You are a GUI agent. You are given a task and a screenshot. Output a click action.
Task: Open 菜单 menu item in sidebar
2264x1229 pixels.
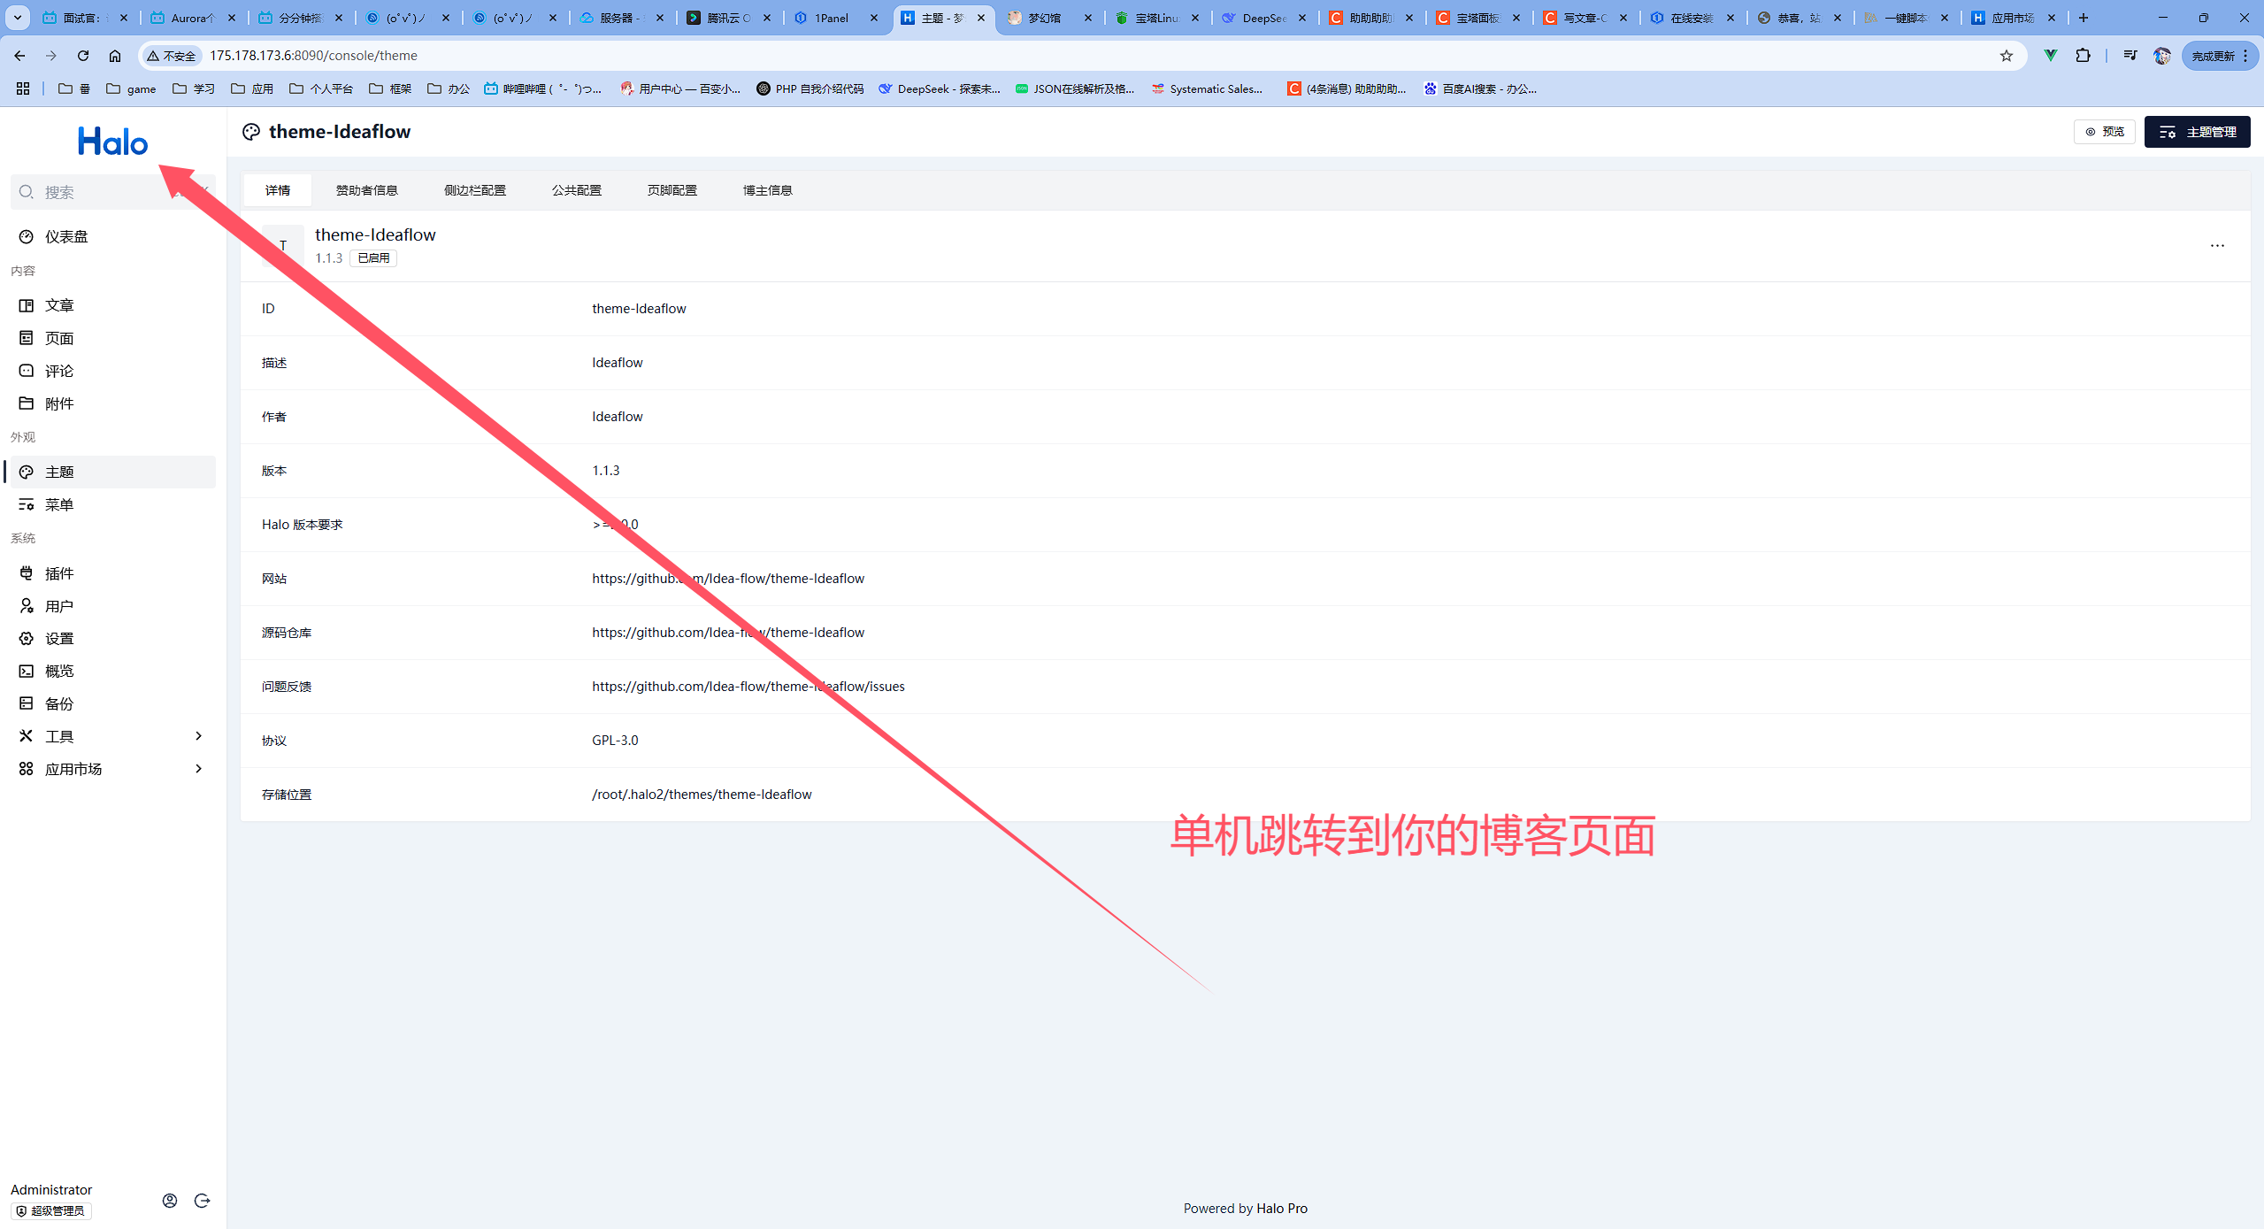58,504
